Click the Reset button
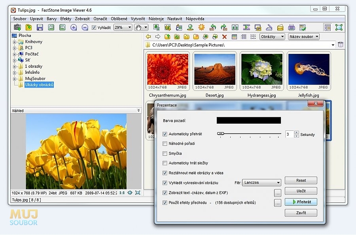 (x=301, y=180)
